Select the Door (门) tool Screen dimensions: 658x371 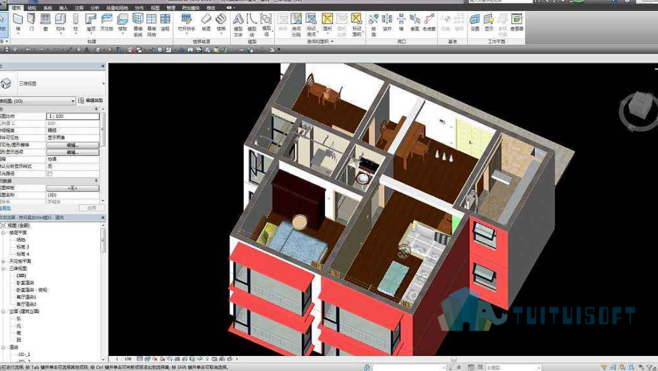32,22
